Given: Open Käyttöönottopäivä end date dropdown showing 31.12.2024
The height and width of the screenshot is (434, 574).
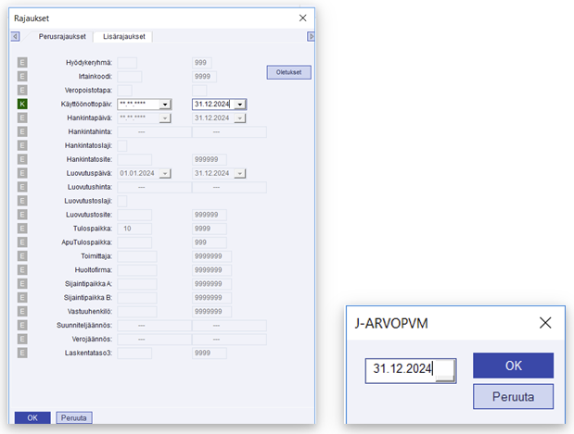Looking at the screenshot, I should (x=240, y=105).
